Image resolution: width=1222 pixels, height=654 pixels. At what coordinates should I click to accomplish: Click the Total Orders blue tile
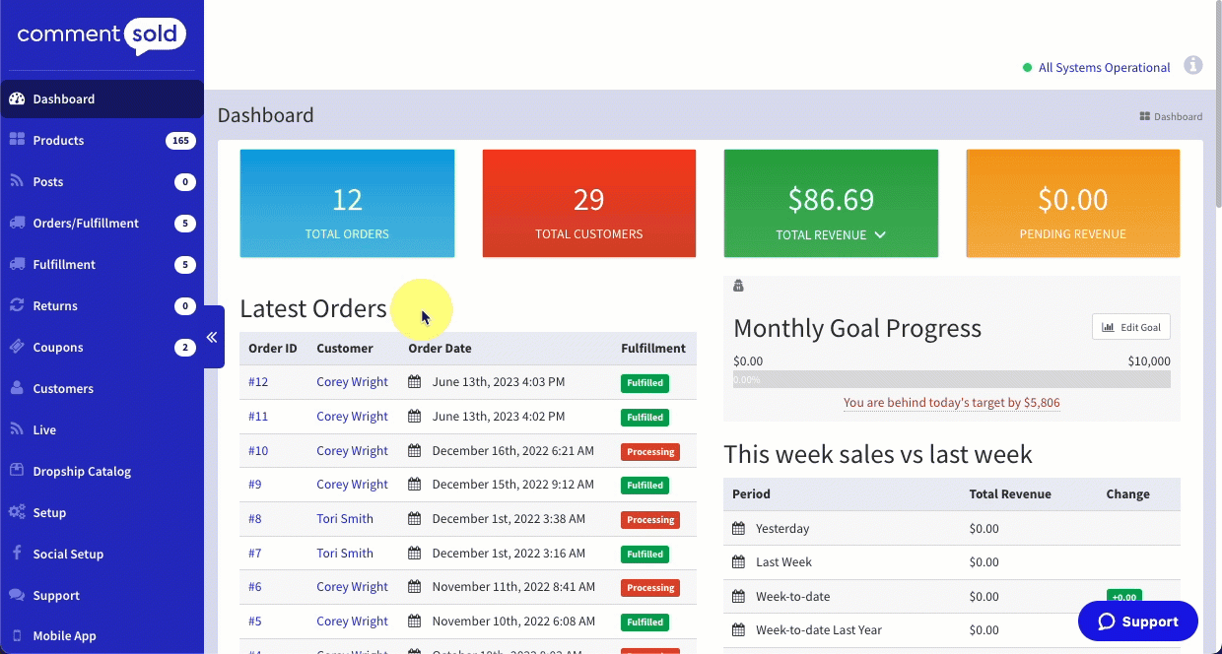tap(347, 204)
